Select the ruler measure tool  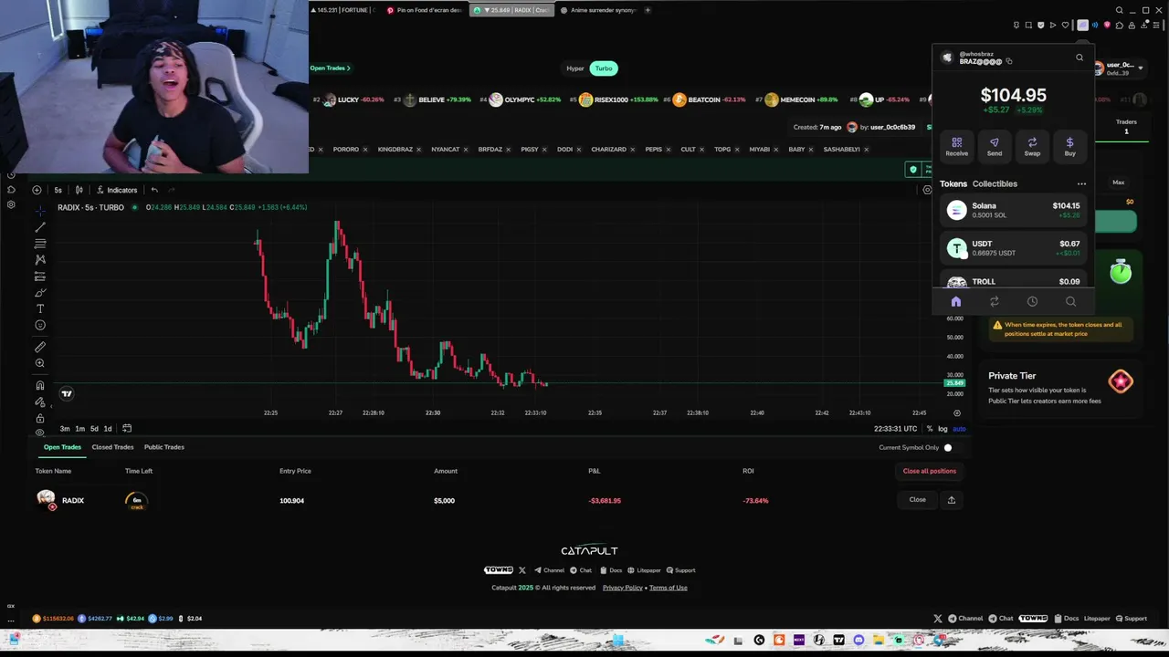point(40,347)
